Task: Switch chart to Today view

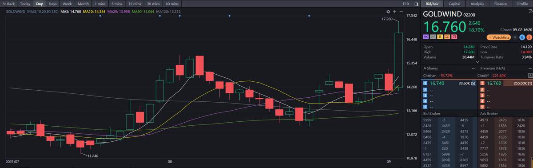Action: click(25, 4)
